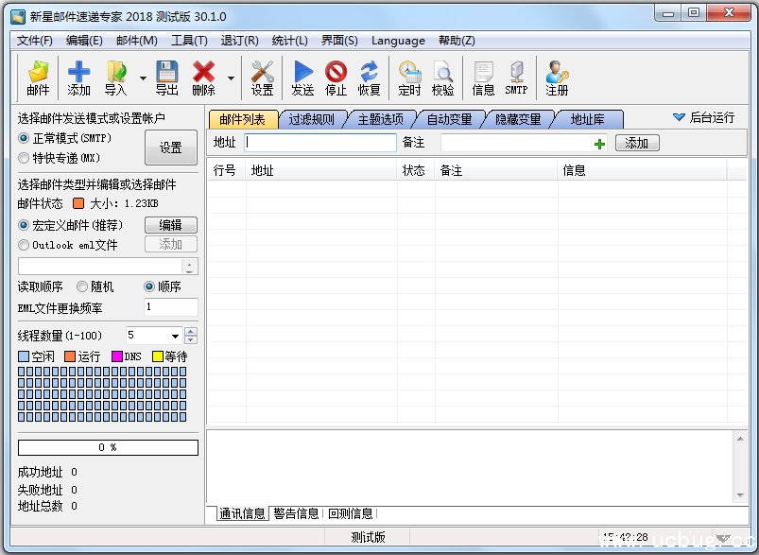Click the 导出 (Export) floppy disk icon
The height and width of the screenshot is (555, 759).
[x=166, y=78]
